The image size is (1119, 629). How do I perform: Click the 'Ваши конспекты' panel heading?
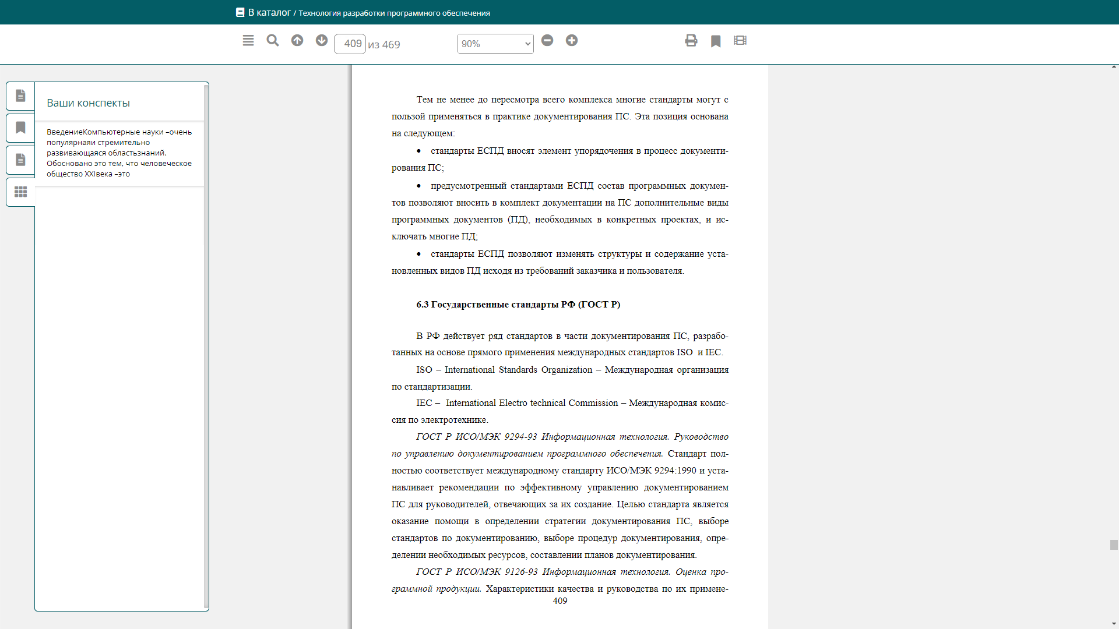pyautogui.click(x=88, y=103)
